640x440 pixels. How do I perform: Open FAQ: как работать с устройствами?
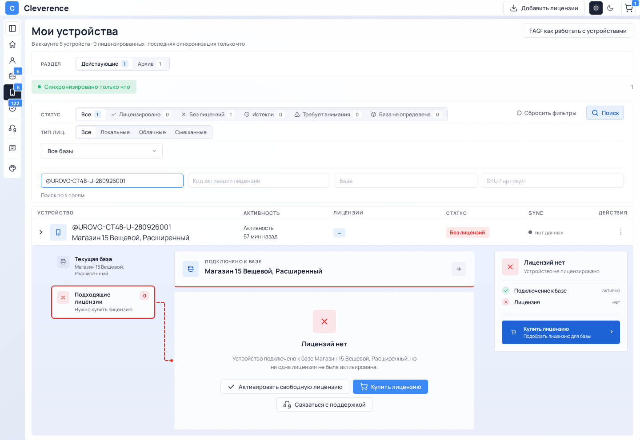pos(578,31)
